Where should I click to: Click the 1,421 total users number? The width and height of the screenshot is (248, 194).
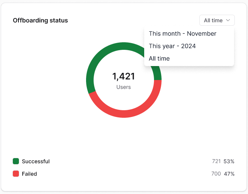(123, 76)
